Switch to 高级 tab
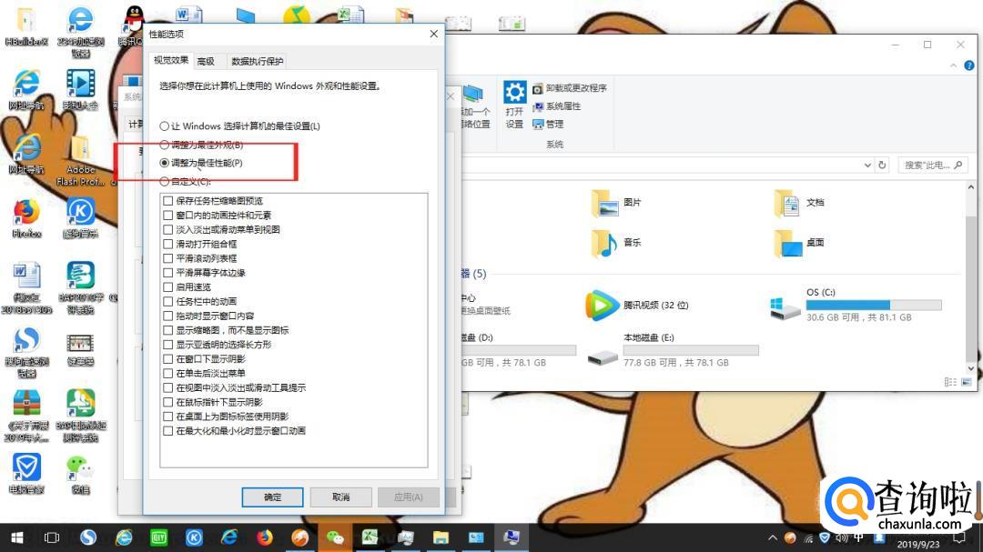The height and width of the screenshot is (552, 983). click(x=206, y=62)
